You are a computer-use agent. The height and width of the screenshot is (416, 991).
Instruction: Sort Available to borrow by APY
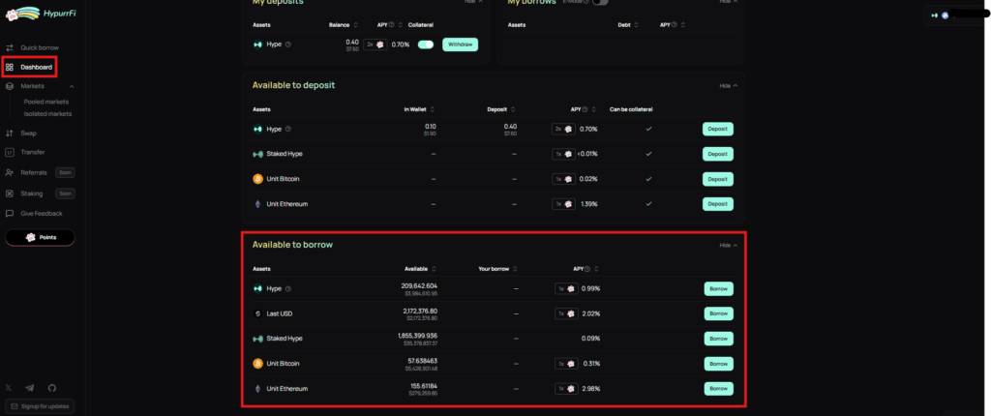(596, 269)
